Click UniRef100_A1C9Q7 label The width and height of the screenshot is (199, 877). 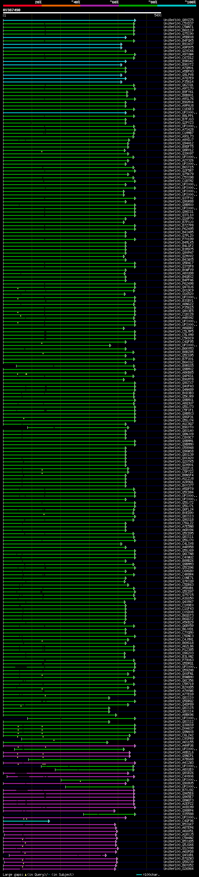(178, 424)
